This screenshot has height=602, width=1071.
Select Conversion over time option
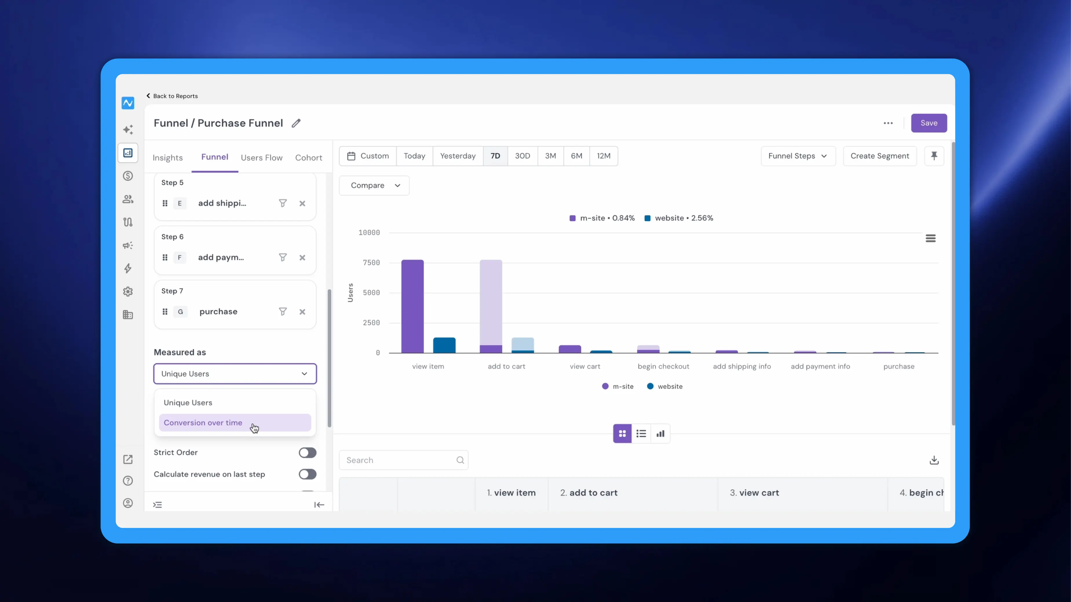[x=235, y=423]
